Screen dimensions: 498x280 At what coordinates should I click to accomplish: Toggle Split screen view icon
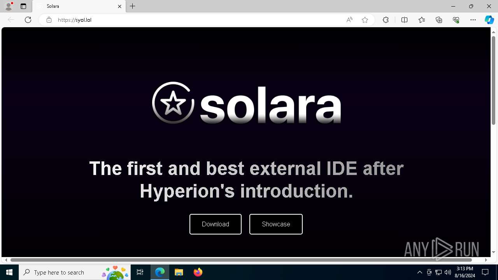(x=405, y=20)
